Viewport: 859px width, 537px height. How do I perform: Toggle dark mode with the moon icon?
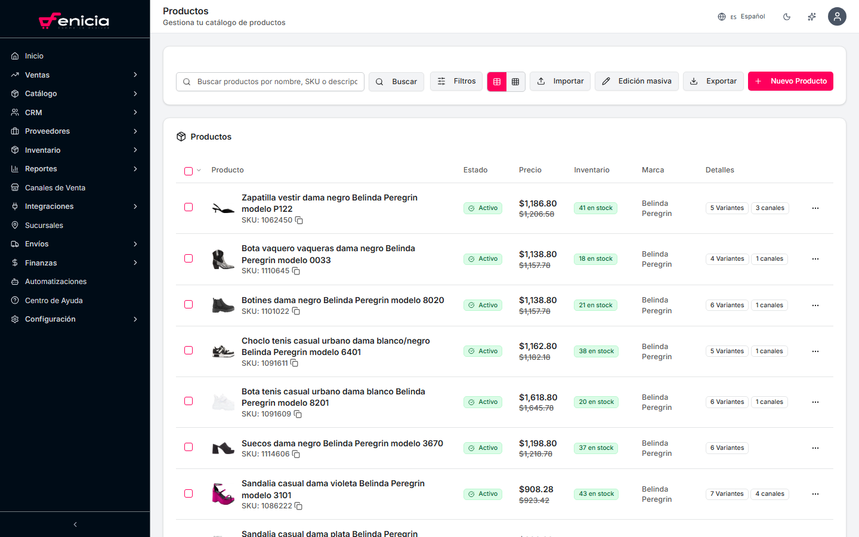(787, 17)
